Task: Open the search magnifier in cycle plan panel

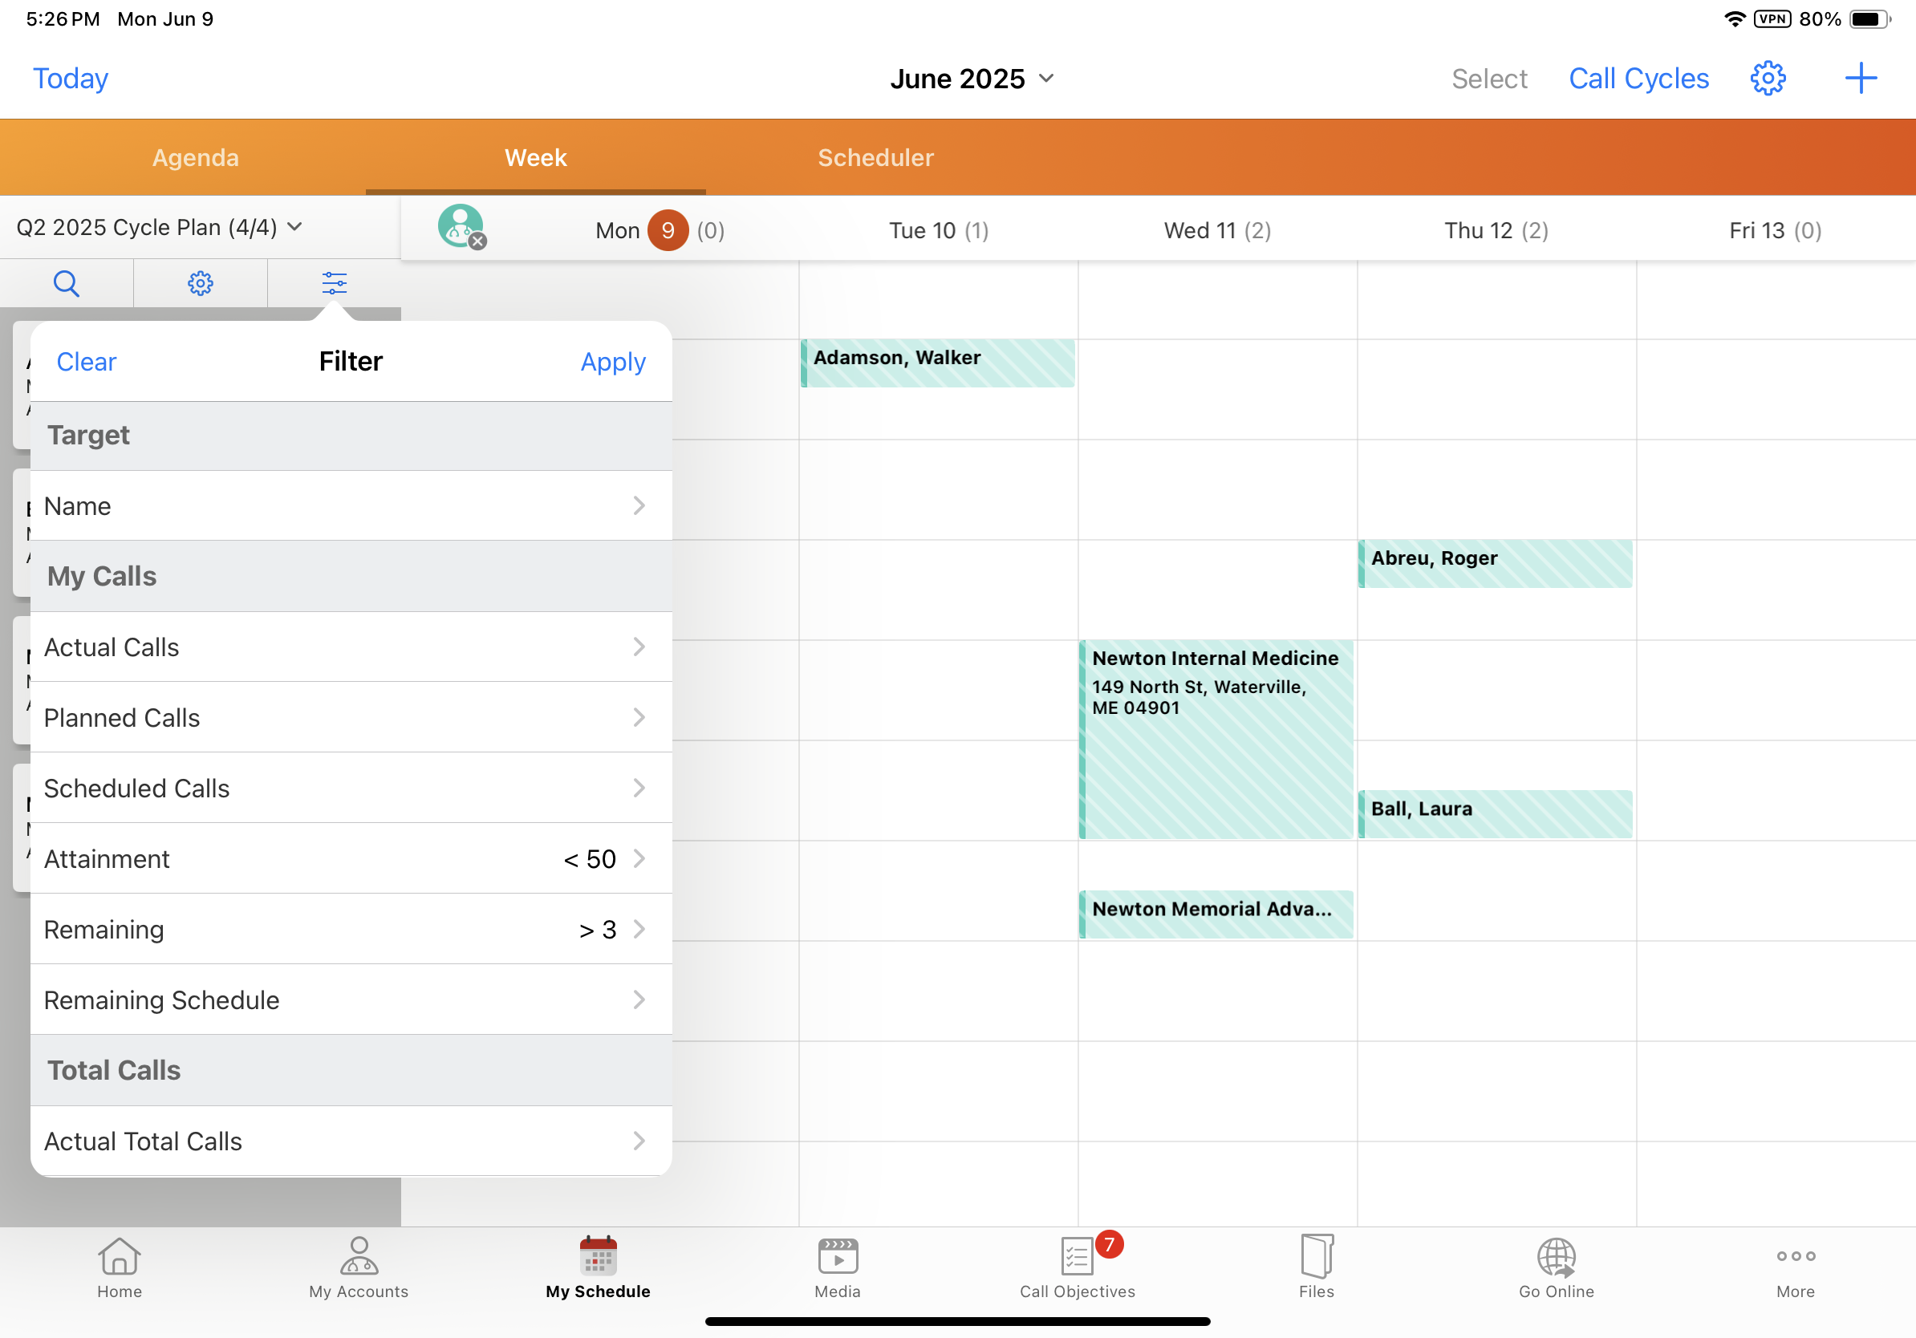Action: [x=66, y=284]
